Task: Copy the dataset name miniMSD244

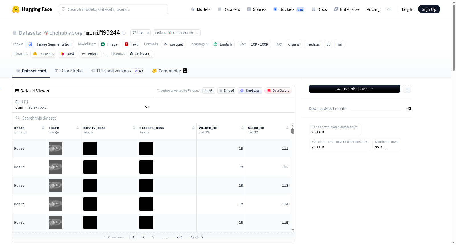Action: (x=124, y=33)
